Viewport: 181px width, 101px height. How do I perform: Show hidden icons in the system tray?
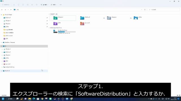click(x=149, y=99)
